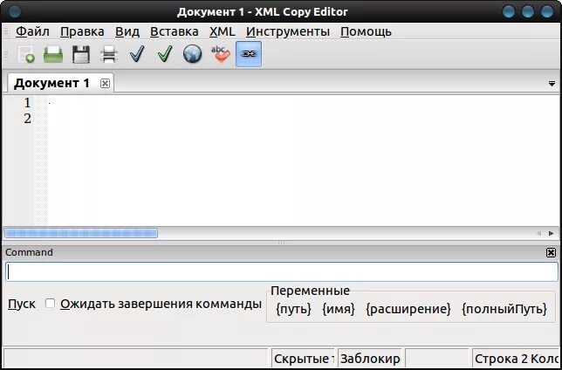Open the Инструменты menu
Viewport: 562px width, 370px height.
(x=288, y=31)
